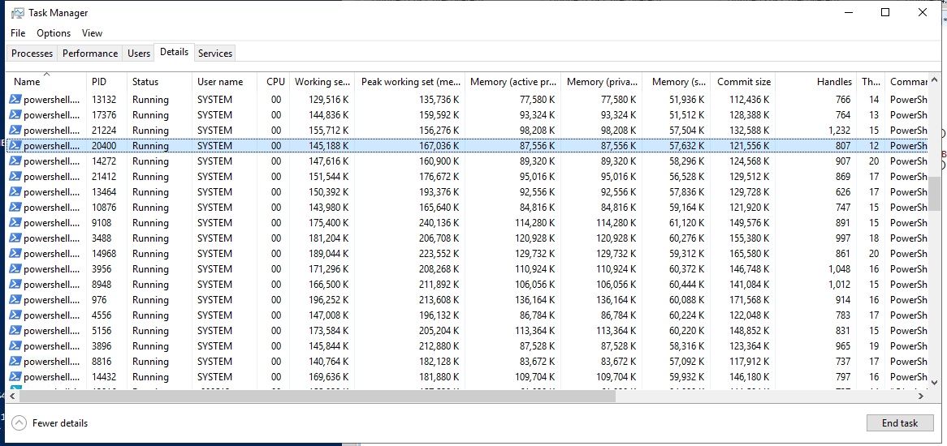
Task: Click PowerShell icon of PID 17376 row
Action: click(15, 115)
